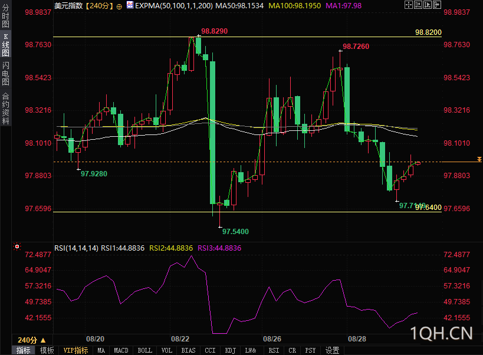
Task: Click the circled plus icon beside 240分
Action: 119,6
